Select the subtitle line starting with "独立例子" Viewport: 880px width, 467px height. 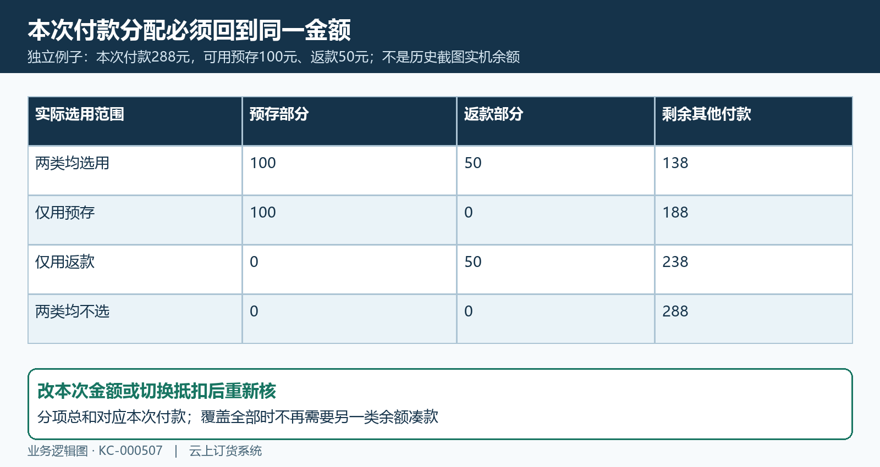[274, 57]
